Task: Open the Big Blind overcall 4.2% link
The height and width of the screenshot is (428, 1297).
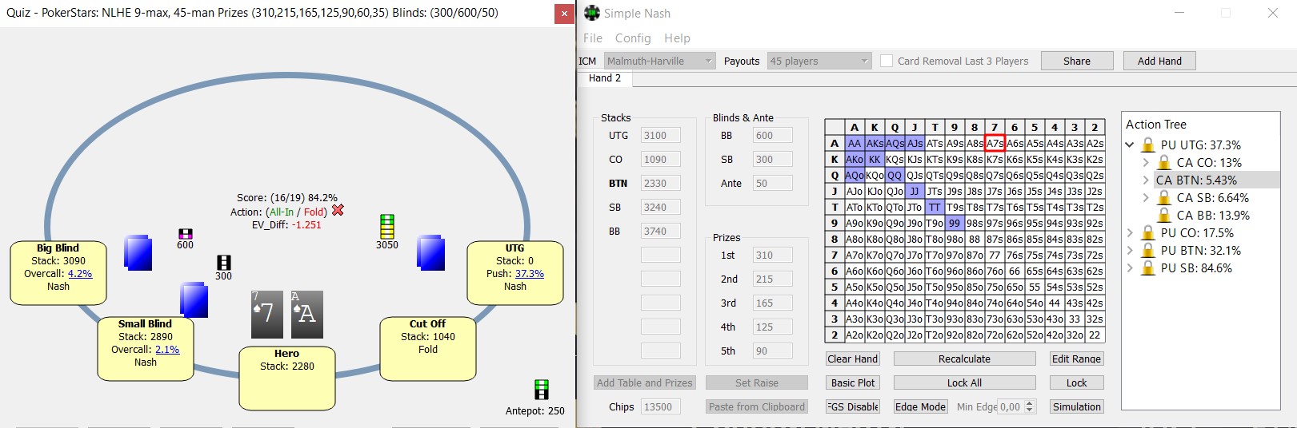Action: click(80, 273)
